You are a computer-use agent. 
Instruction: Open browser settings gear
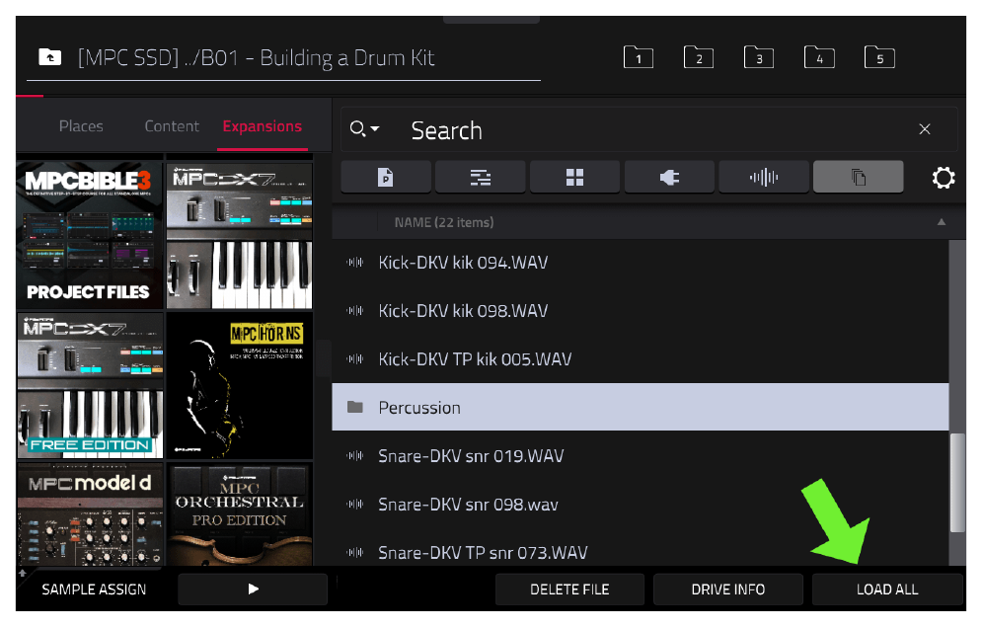click(943, 178)
